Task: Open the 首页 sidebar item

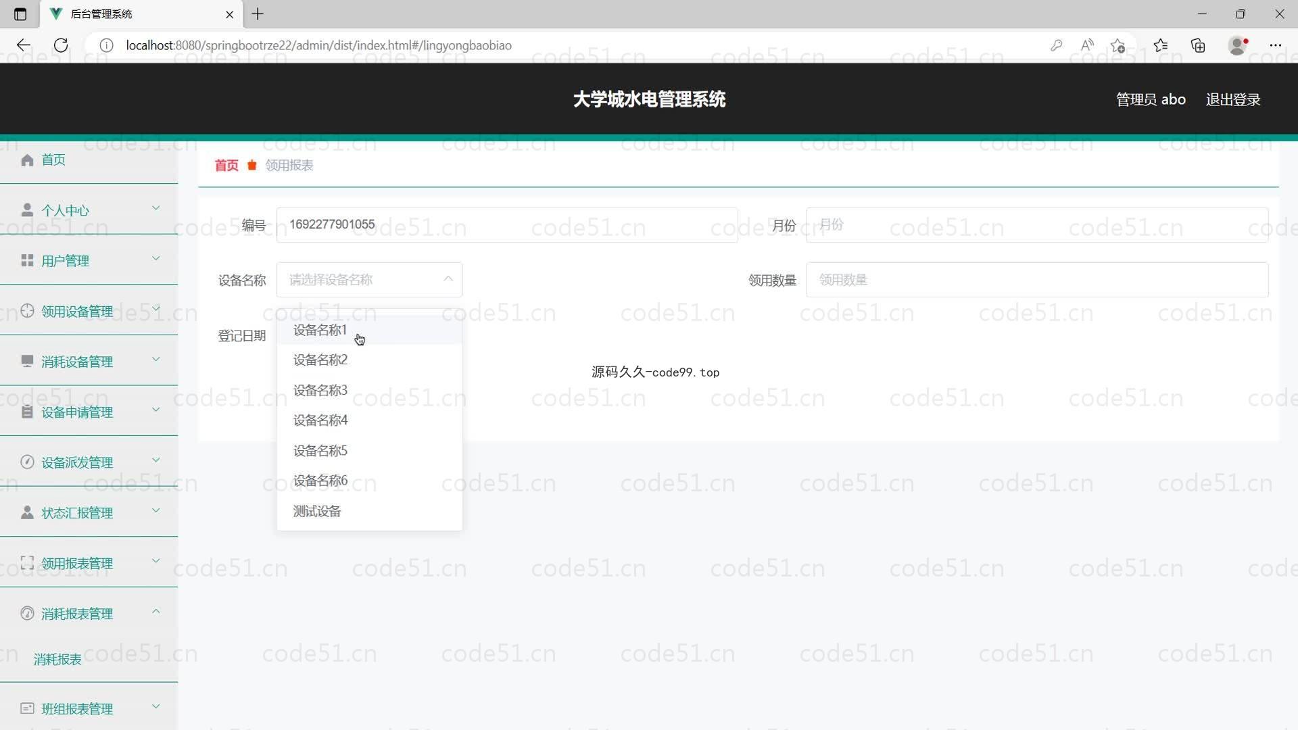Action: tap(89, 160)
